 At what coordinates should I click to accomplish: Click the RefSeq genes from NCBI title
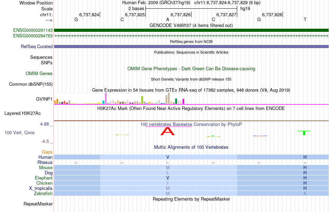pos(191,42)
